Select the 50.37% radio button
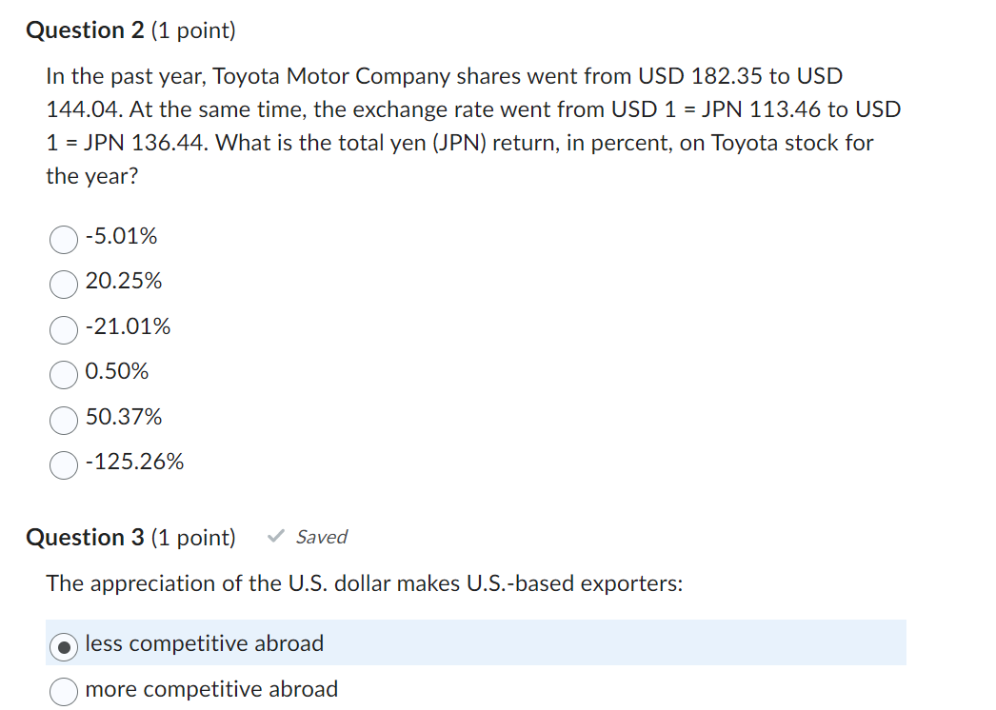 pos(64,419)
